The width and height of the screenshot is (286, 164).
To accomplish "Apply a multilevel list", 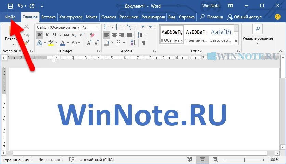I will pos(130,27).
